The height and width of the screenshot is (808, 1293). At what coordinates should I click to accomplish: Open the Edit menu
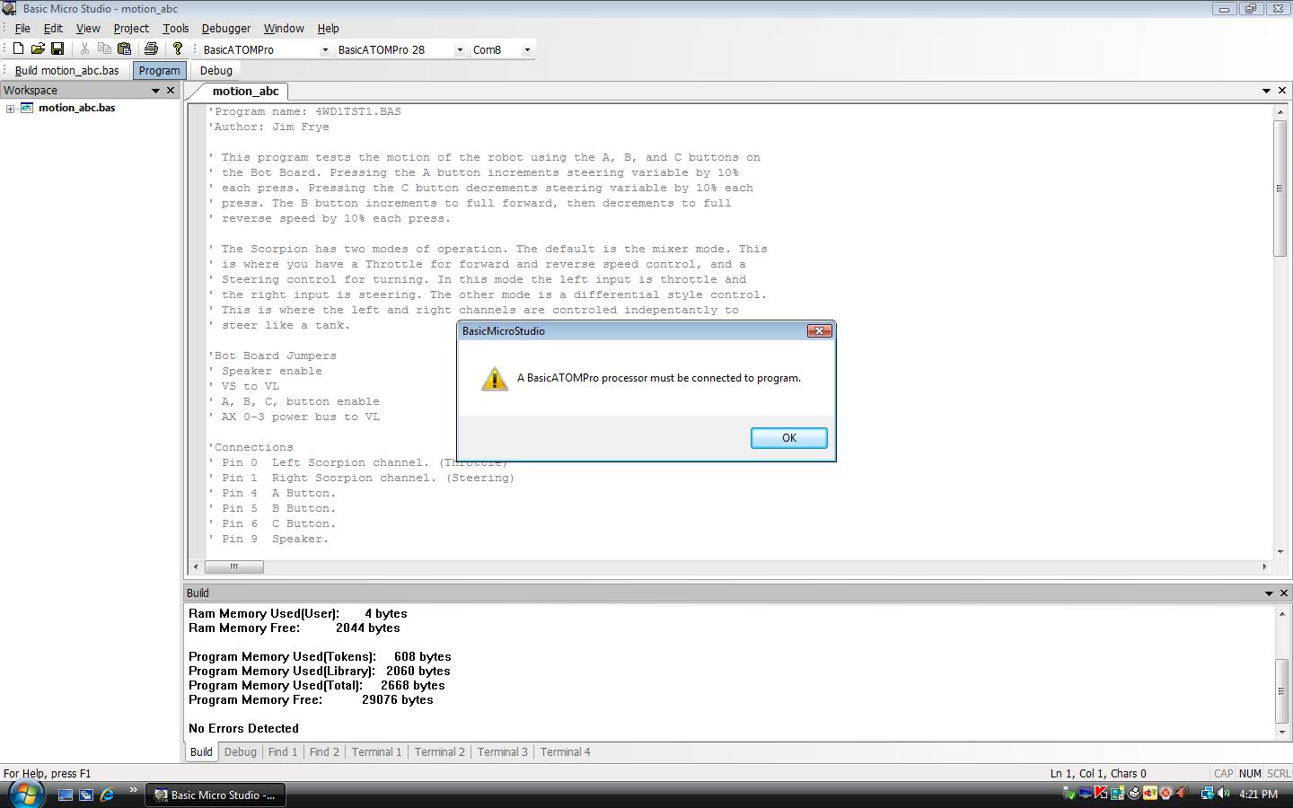point(53,29)
